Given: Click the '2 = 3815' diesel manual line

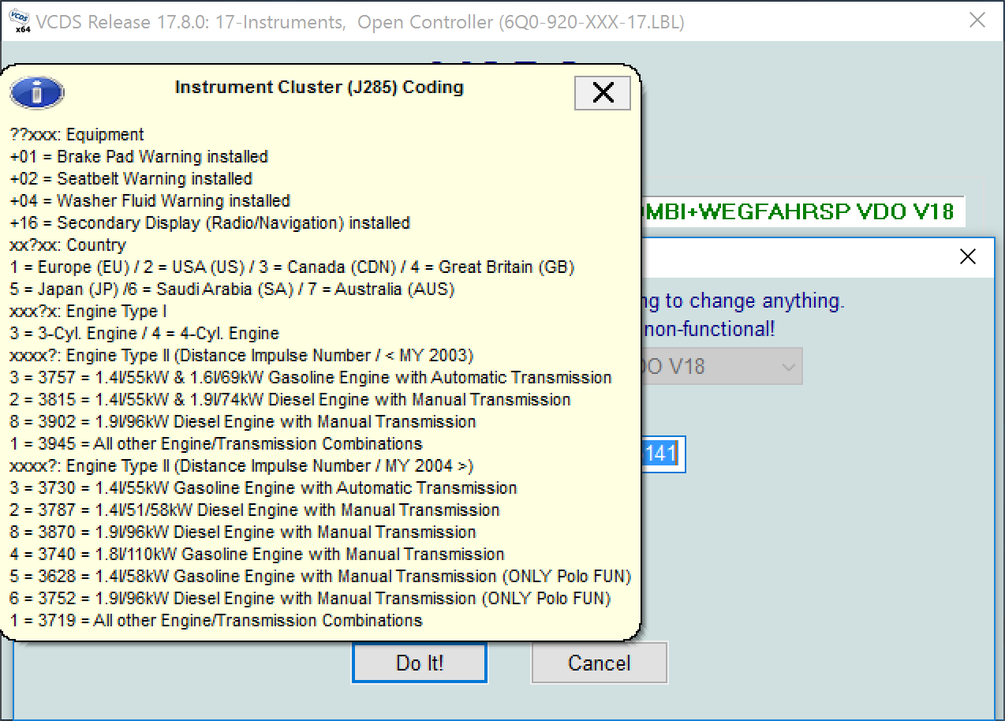Looking at the screenshot, I should coord(290,400).
